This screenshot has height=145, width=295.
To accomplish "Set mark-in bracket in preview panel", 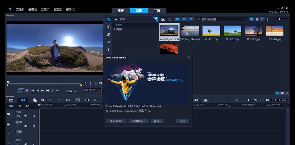I will tap(85, 84).
